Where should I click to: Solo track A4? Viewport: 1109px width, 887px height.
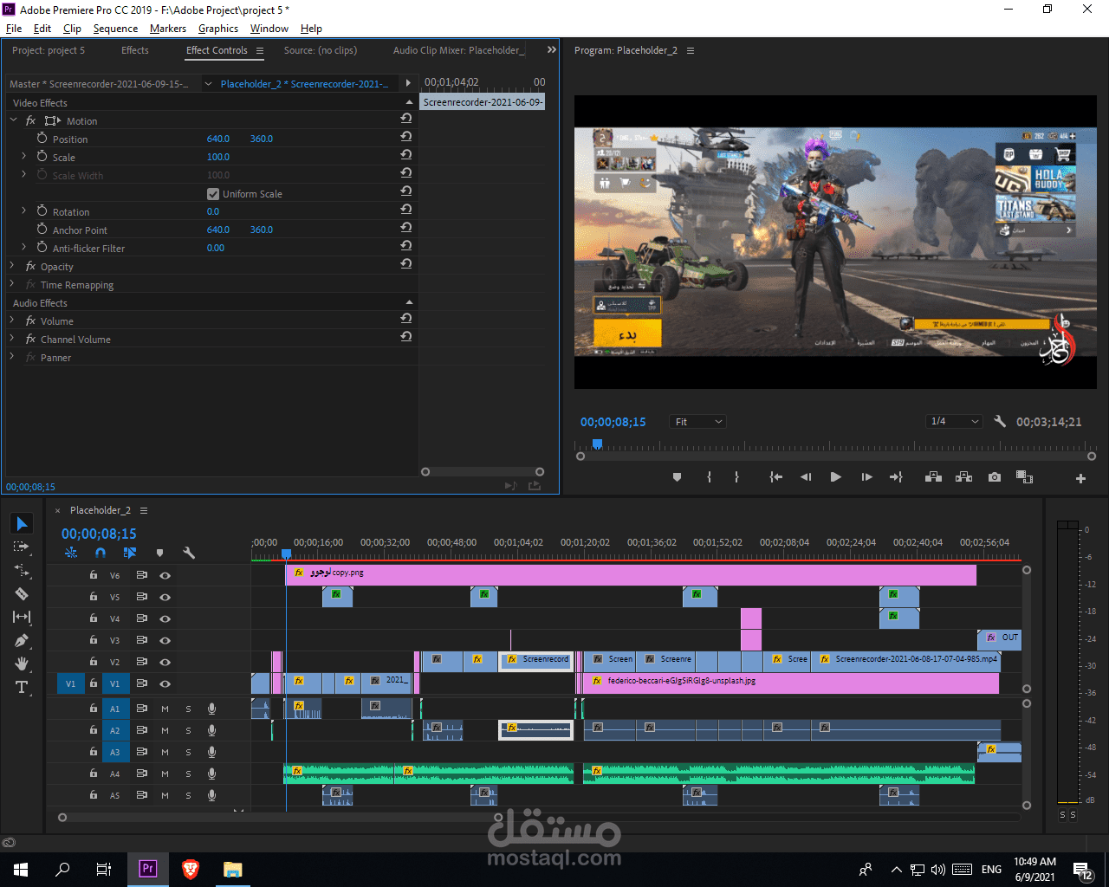pos(188,774)
